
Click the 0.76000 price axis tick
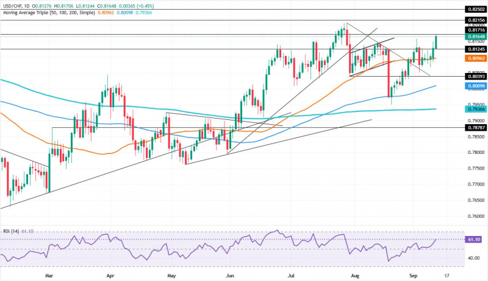pyautogui.click(x=476, y=216)
